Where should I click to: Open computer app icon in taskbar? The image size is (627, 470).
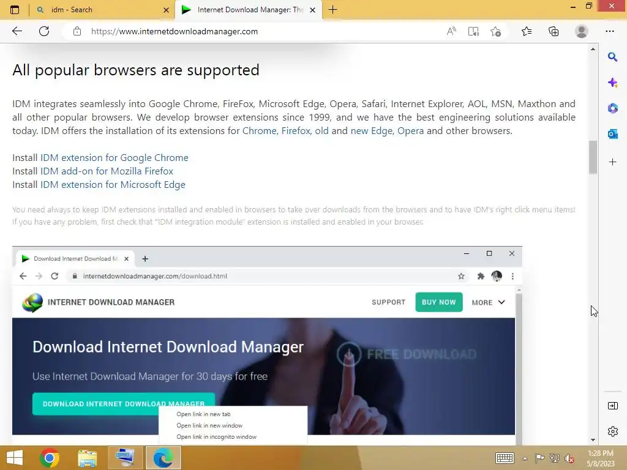click(125, 458)
